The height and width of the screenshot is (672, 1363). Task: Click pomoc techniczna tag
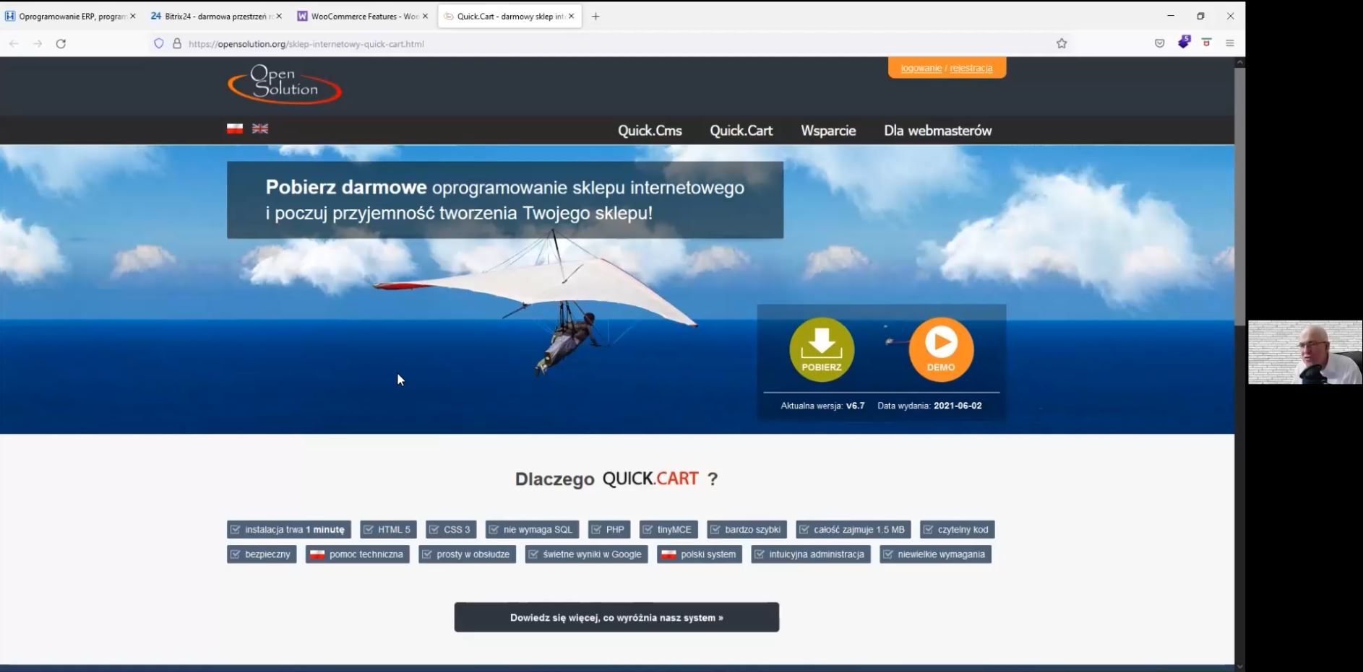358,554
